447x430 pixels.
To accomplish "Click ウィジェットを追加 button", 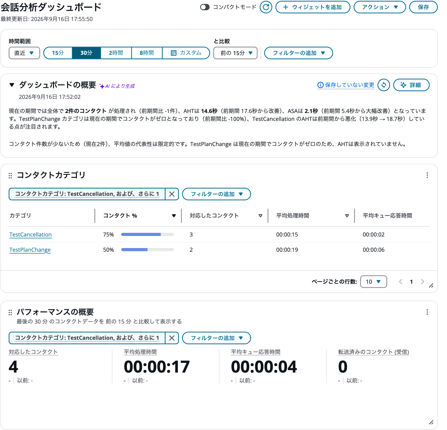I will [x=313, y=7].
